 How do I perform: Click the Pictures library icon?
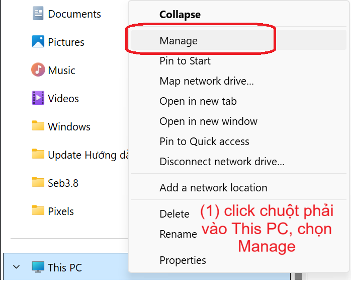pos(38,42)
